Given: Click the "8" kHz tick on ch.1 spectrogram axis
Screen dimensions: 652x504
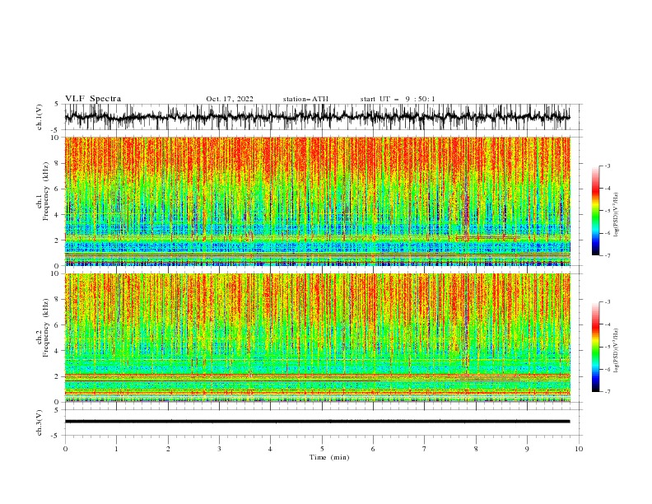Looking at the screenshot, I should coord(58,163).
